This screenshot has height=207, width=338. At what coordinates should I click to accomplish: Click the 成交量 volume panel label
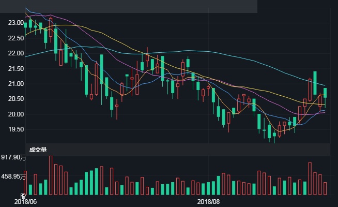(x=38, y=150)
